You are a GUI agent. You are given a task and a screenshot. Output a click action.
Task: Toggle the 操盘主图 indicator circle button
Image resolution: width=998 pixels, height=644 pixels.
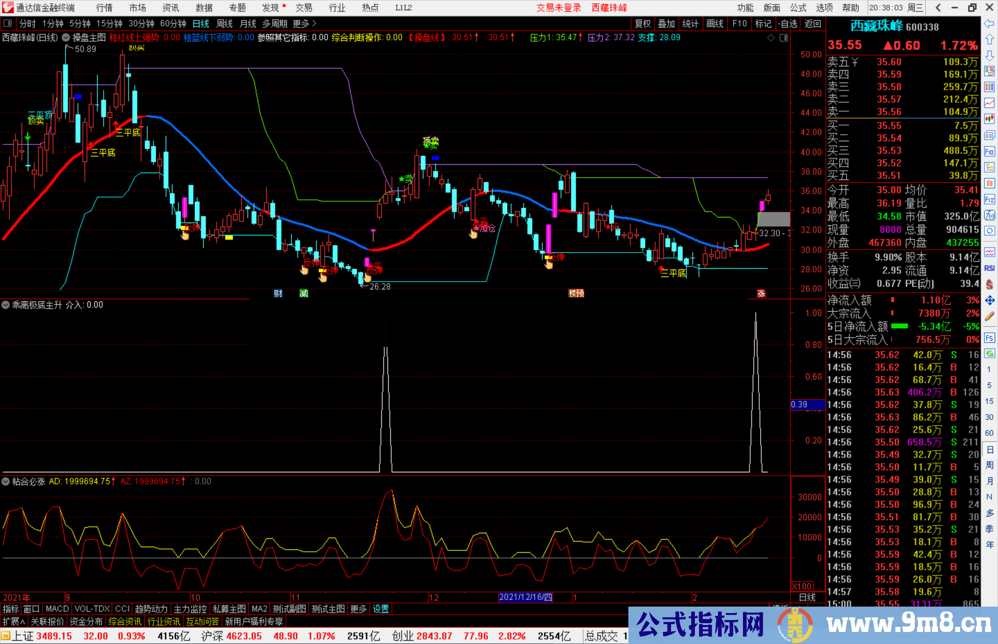(66, 37)
